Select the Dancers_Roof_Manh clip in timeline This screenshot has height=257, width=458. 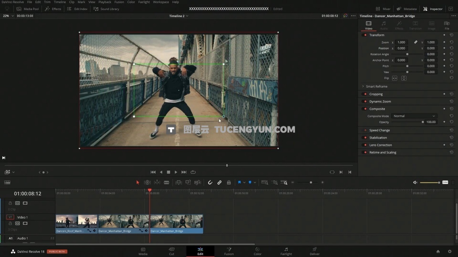tap(77, 224)
